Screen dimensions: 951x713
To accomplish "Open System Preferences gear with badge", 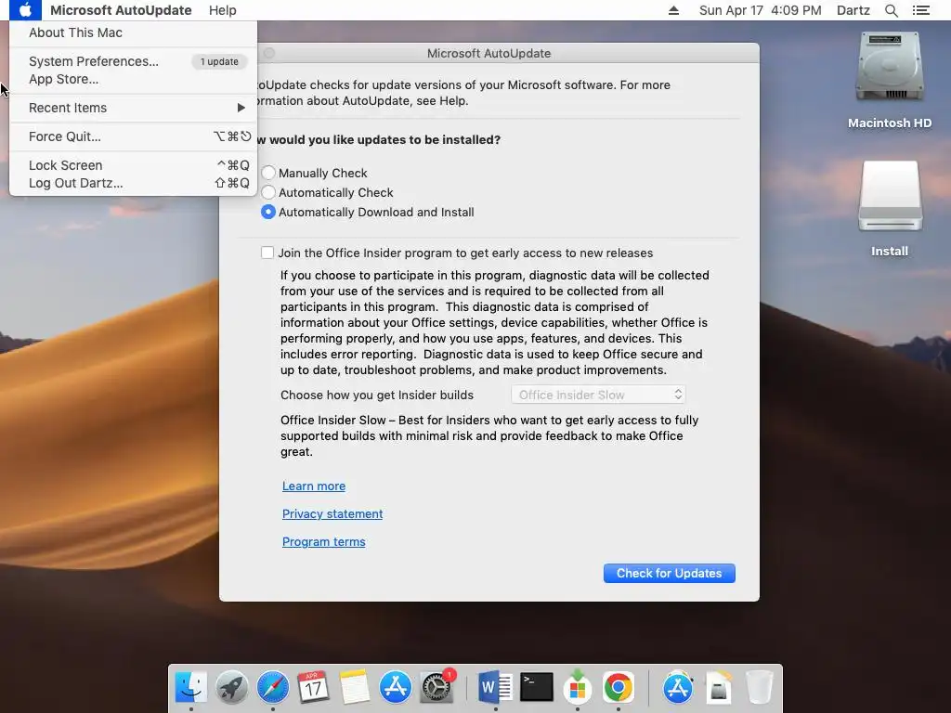I will coord(436,686).
